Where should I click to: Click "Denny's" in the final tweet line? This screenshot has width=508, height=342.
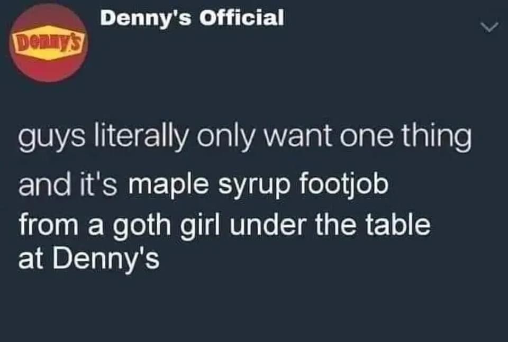point(106,258)
